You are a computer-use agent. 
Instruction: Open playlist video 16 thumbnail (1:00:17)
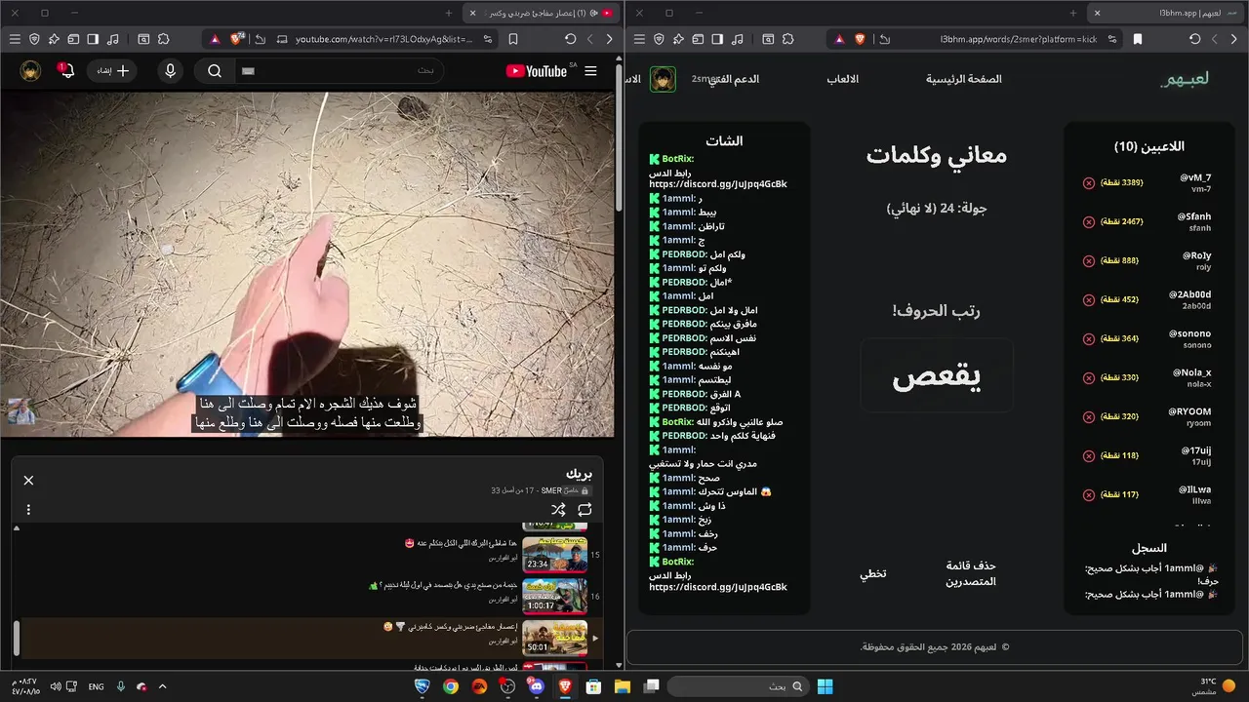(x=554, y=596)
